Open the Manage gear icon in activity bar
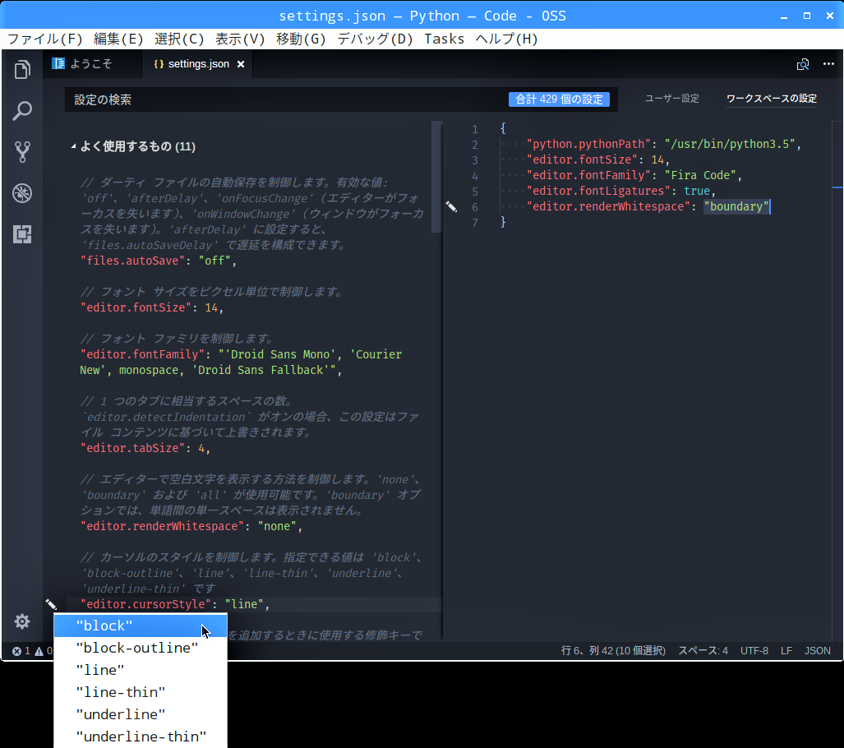This screenshot has height=748, width=844. point(22,621)
